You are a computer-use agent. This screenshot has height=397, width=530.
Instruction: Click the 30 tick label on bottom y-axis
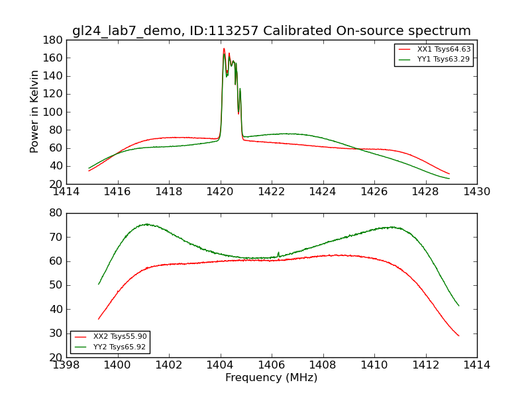click(x=56, y=333)
